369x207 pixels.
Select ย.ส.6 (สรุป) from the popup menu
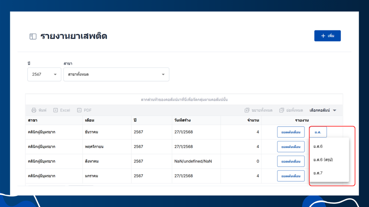[x=329, y=160]
